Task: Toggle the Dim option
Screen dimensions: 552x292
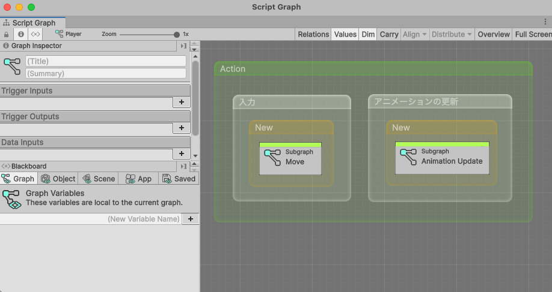Action: 368,34
